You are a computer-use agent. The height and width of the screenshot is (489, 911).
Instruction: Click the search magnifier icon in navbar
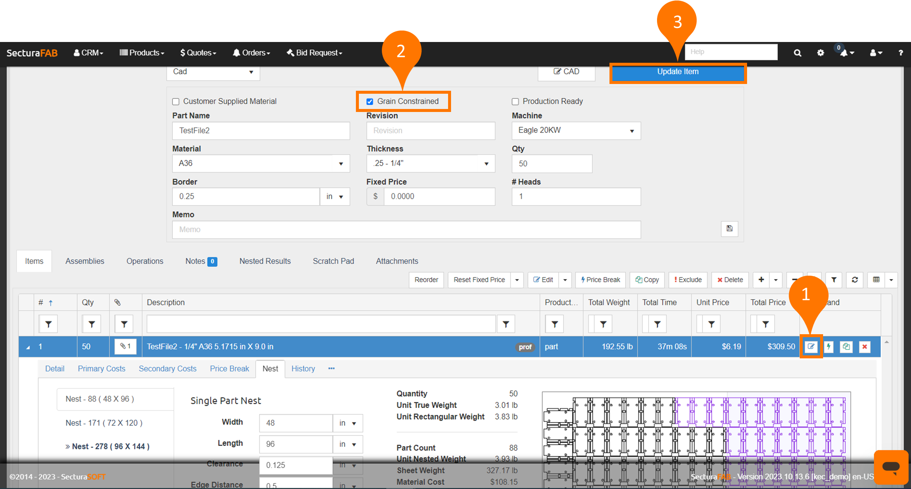(x=797, y=53)
